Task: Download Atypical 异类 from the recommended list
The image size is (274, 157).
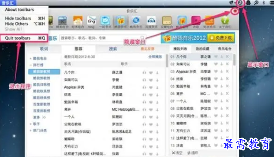Action: click(157, 87)
